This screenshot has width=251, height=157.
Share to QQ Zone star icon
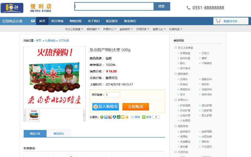point(102,117)
